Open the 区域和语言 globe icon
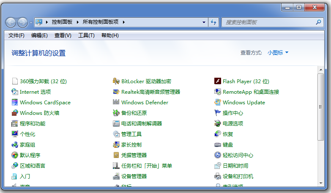 pos(15,166)
